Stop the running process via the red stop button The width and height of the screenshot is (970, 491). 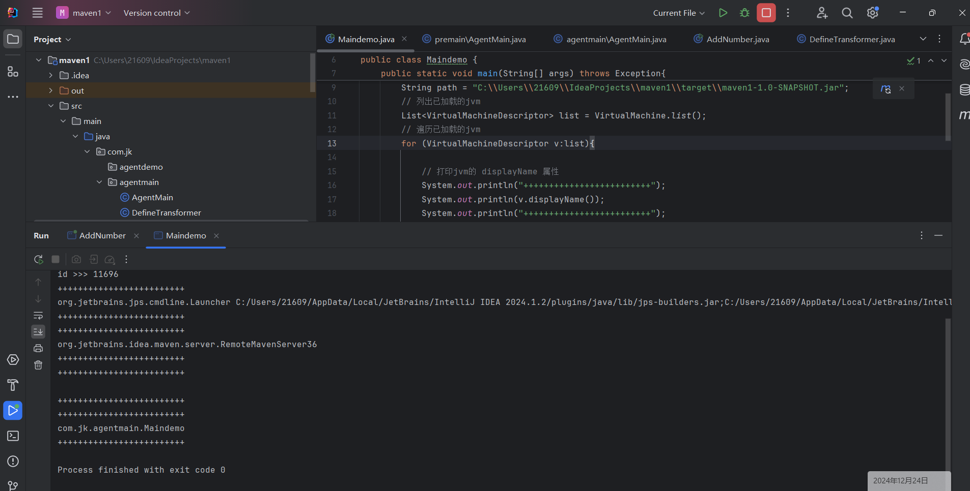[x=766, y=13]
